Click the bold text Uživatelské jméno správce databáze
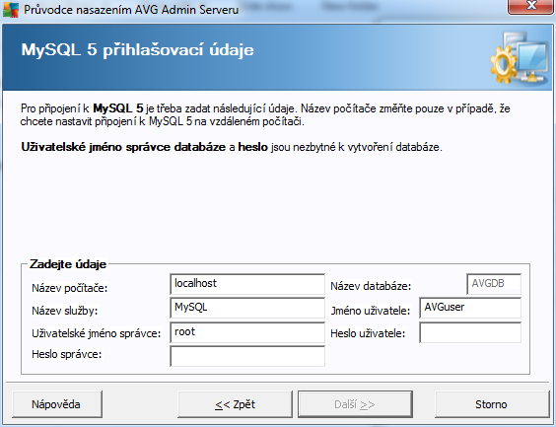 [123, 147]
